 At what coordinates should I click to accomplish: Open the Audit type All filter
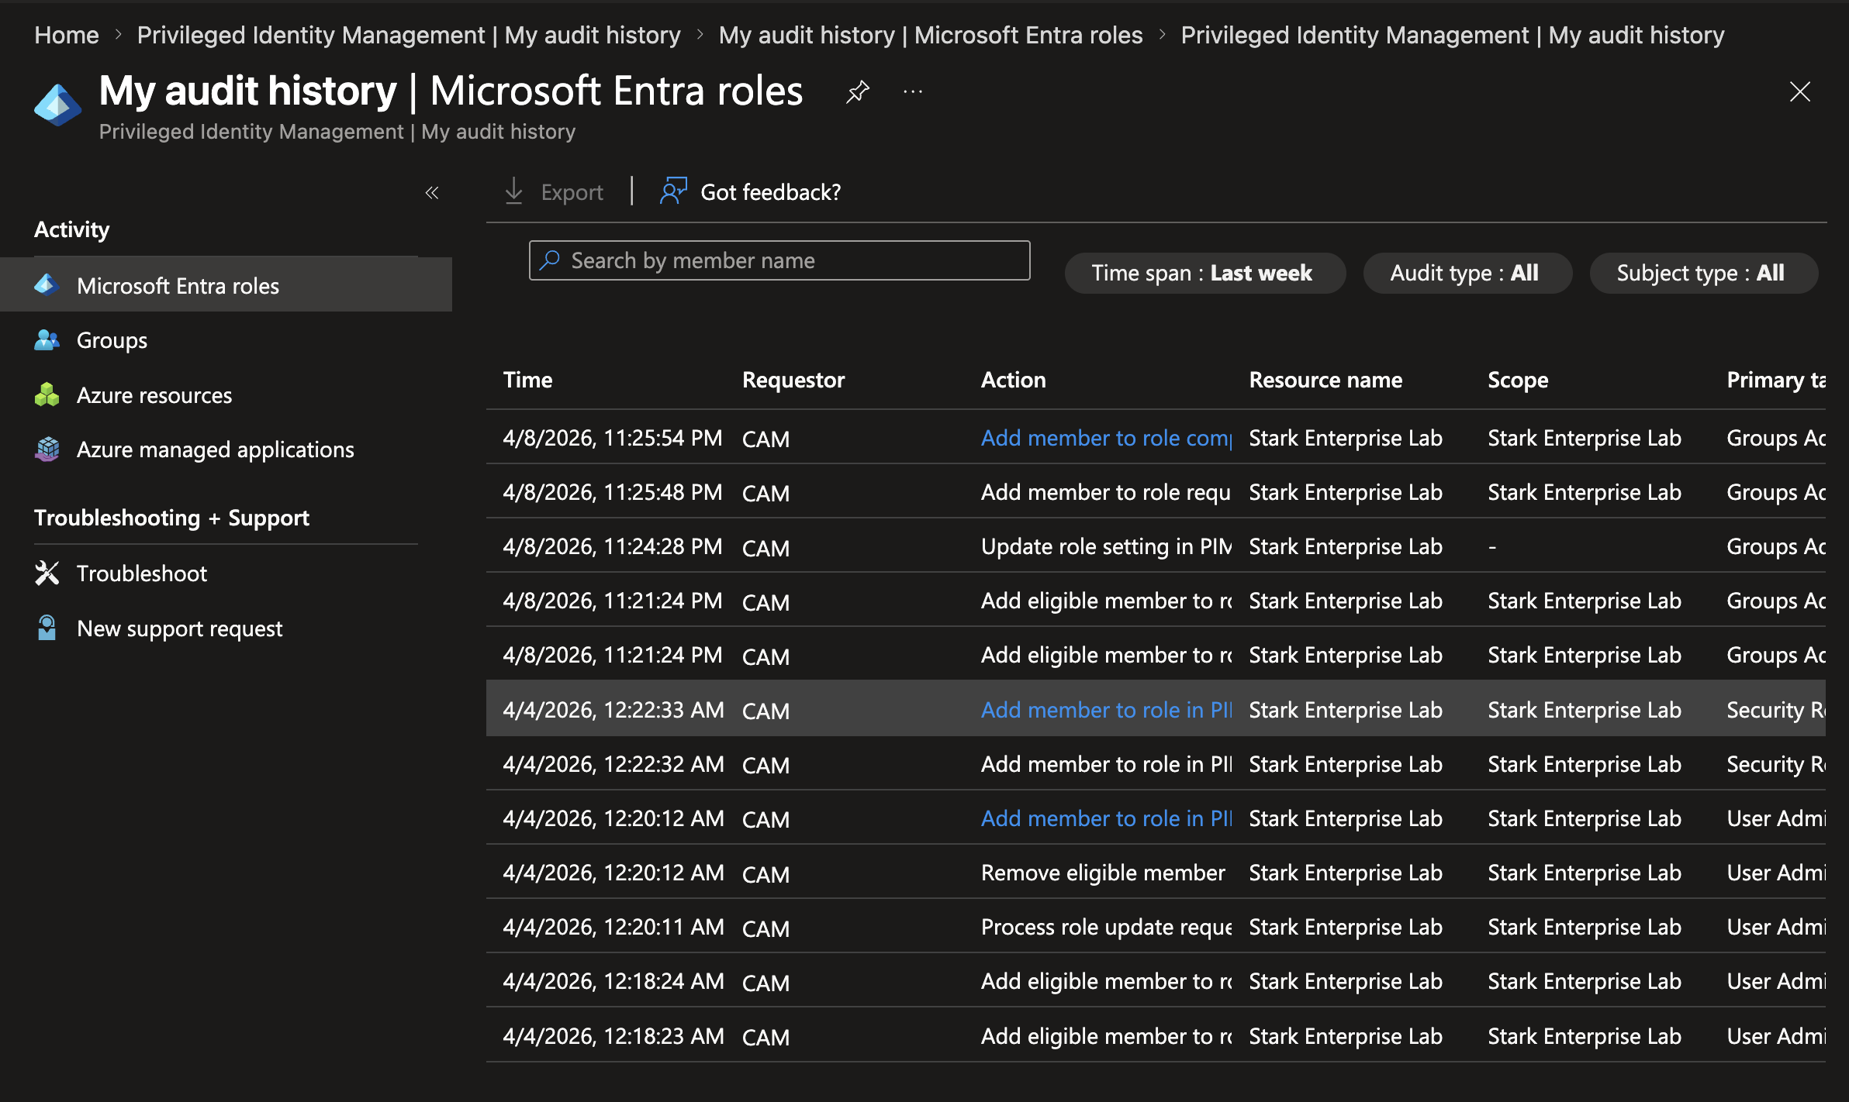pos(1467,273)
